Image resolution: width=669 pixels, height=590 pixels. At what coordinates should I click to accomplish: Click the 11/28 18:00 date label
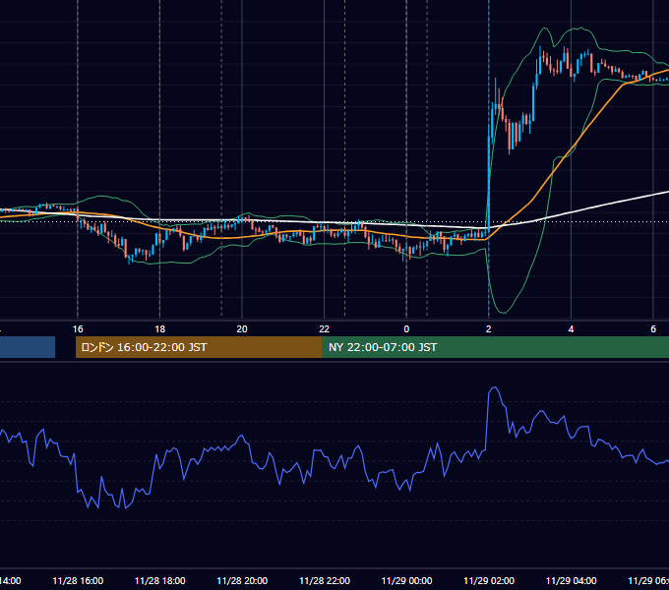point(160,580)
